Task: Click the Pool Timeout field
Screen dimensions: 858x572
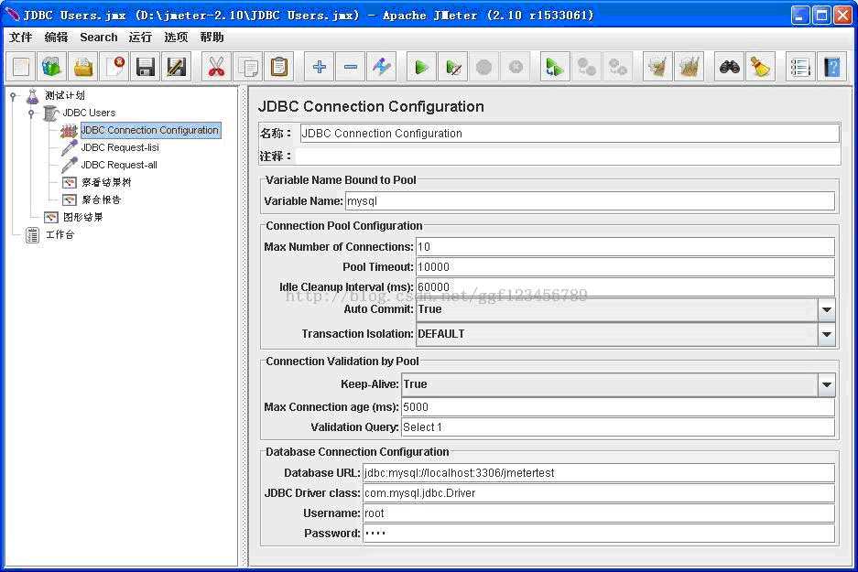Action: 625,267
